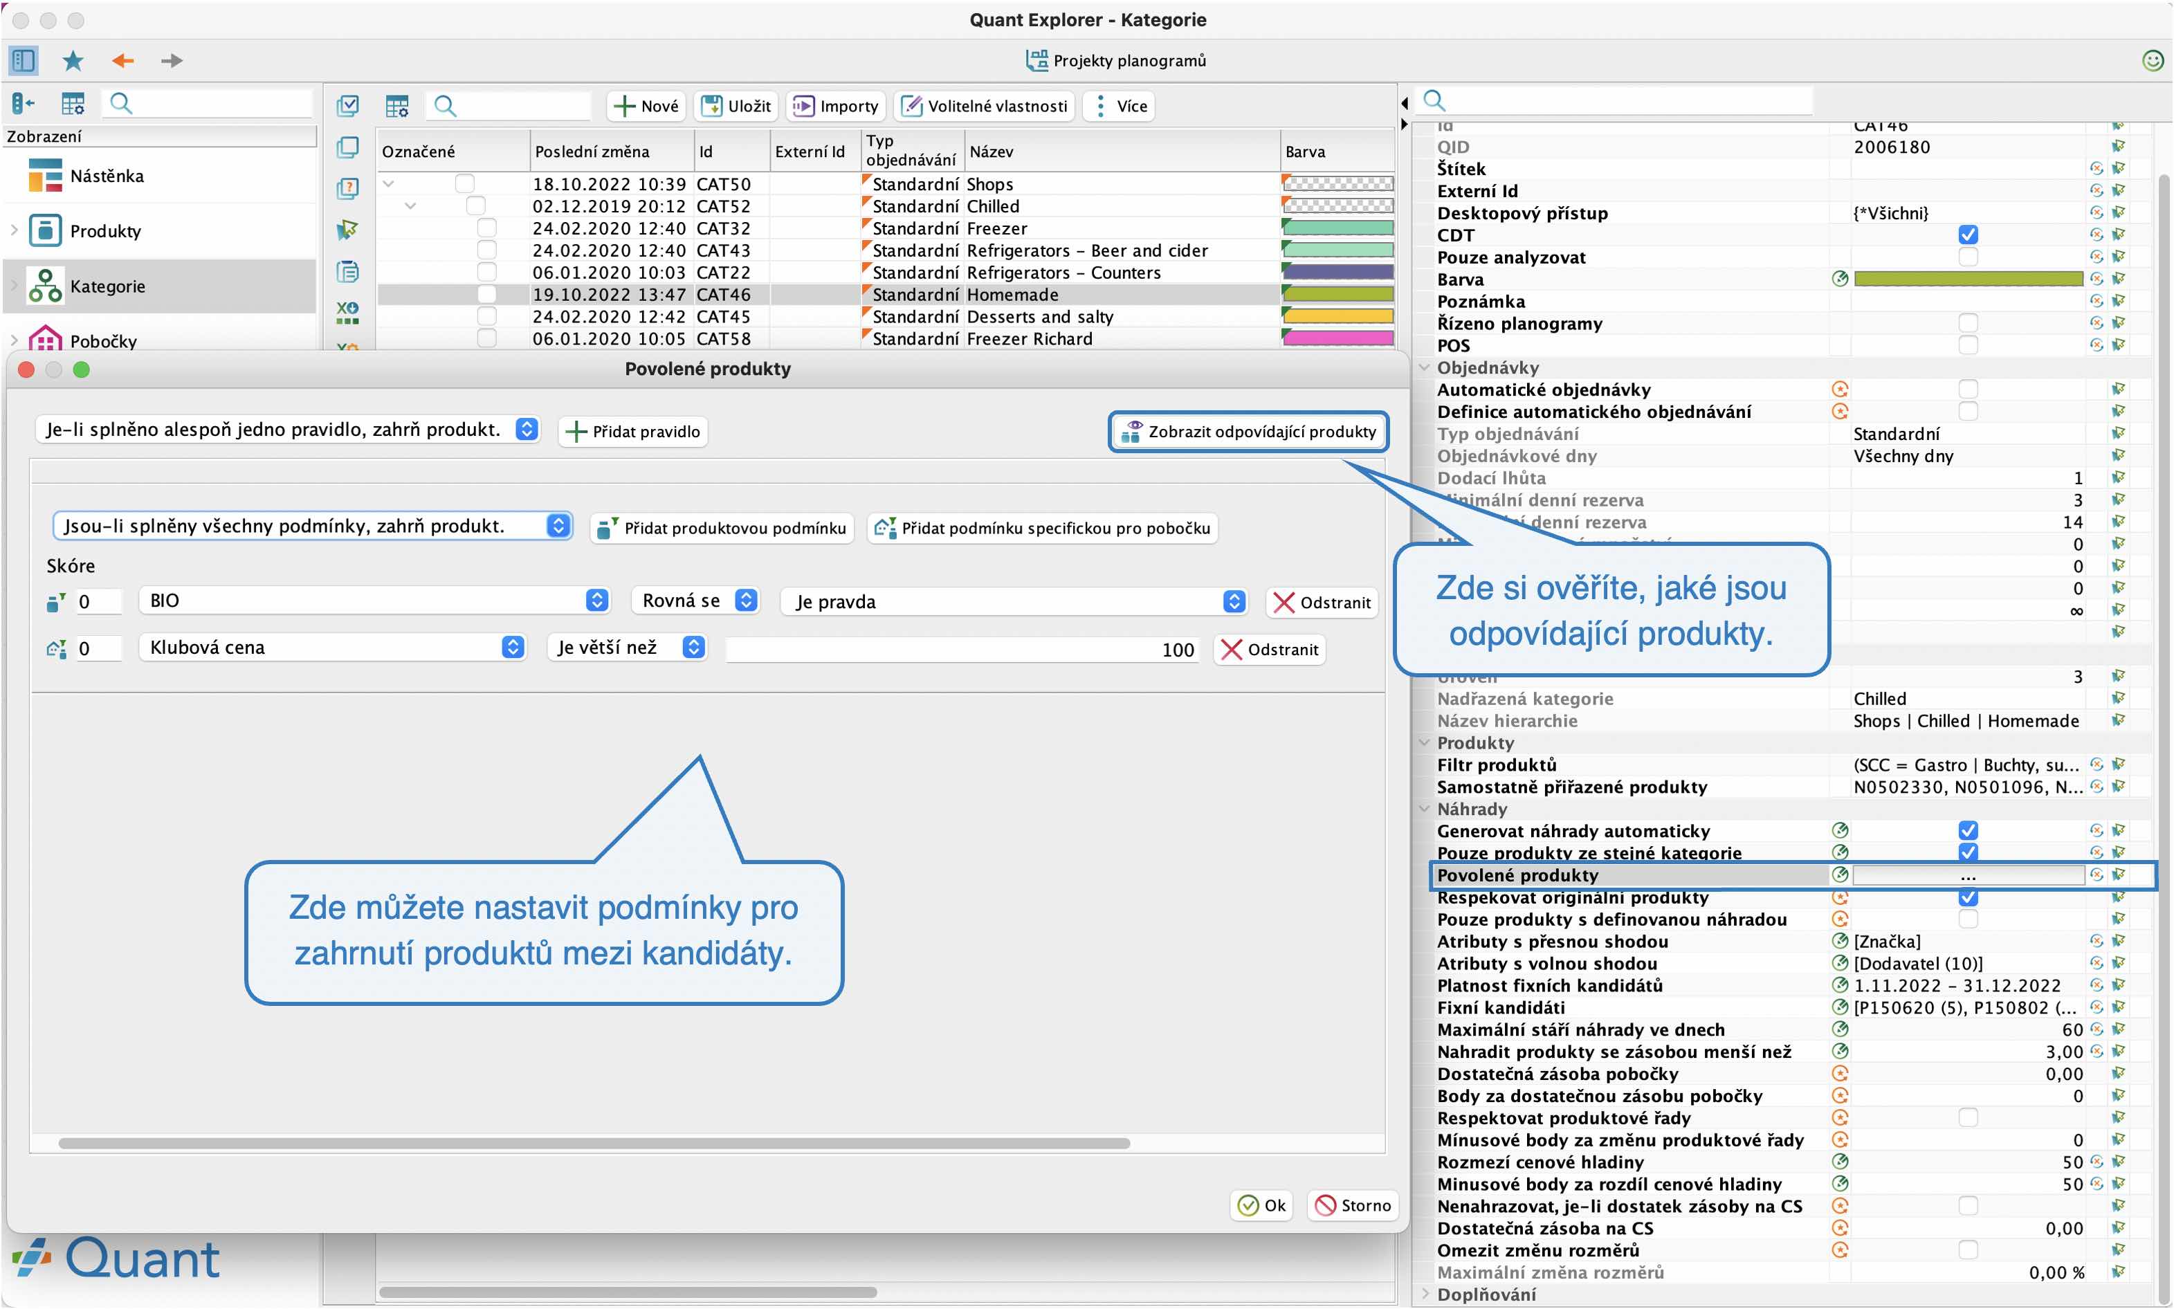Sort by Poslední změna column header
The height and width of the screenshot is (1309, 2174).
(612, 151)
